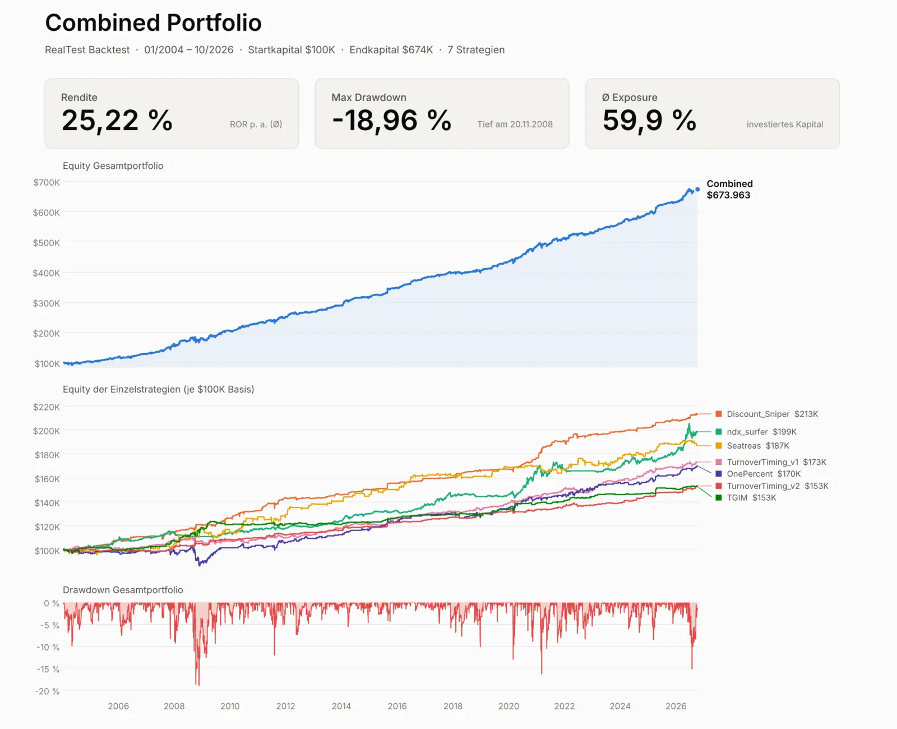Select the TurnoverTiming_v1 $173K legend label

coord(776,462)
